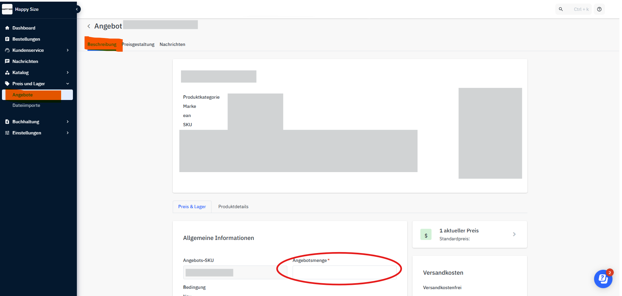Collapse the sidebar with the arrow button
The height and width of the screenshot is (296, 622).
coord(77,9)
